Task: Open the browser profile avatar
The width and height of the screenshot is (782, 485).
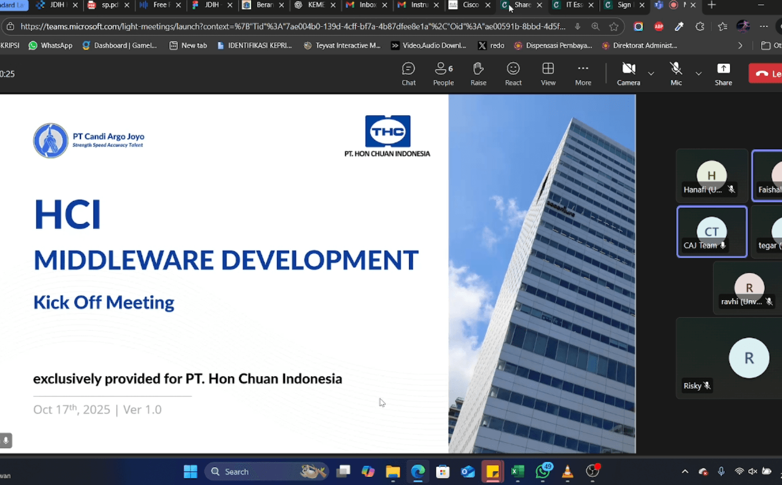Action: click(x=743, y=26)
